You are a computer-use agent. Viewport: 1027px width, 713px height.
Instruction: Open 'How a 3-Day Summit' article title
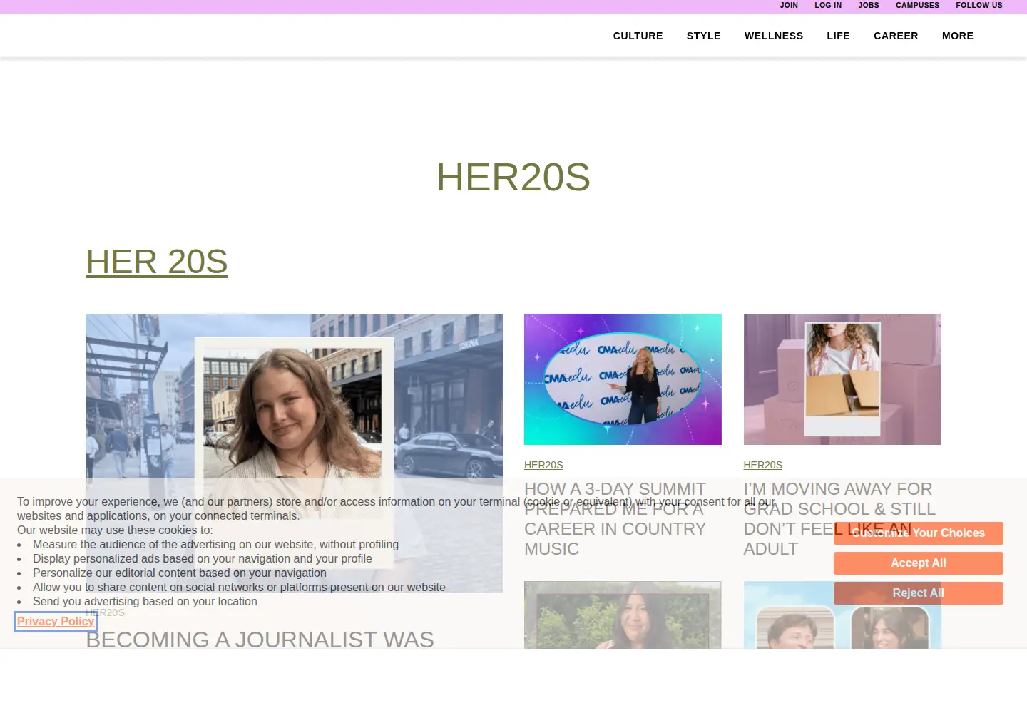point(615,519)
